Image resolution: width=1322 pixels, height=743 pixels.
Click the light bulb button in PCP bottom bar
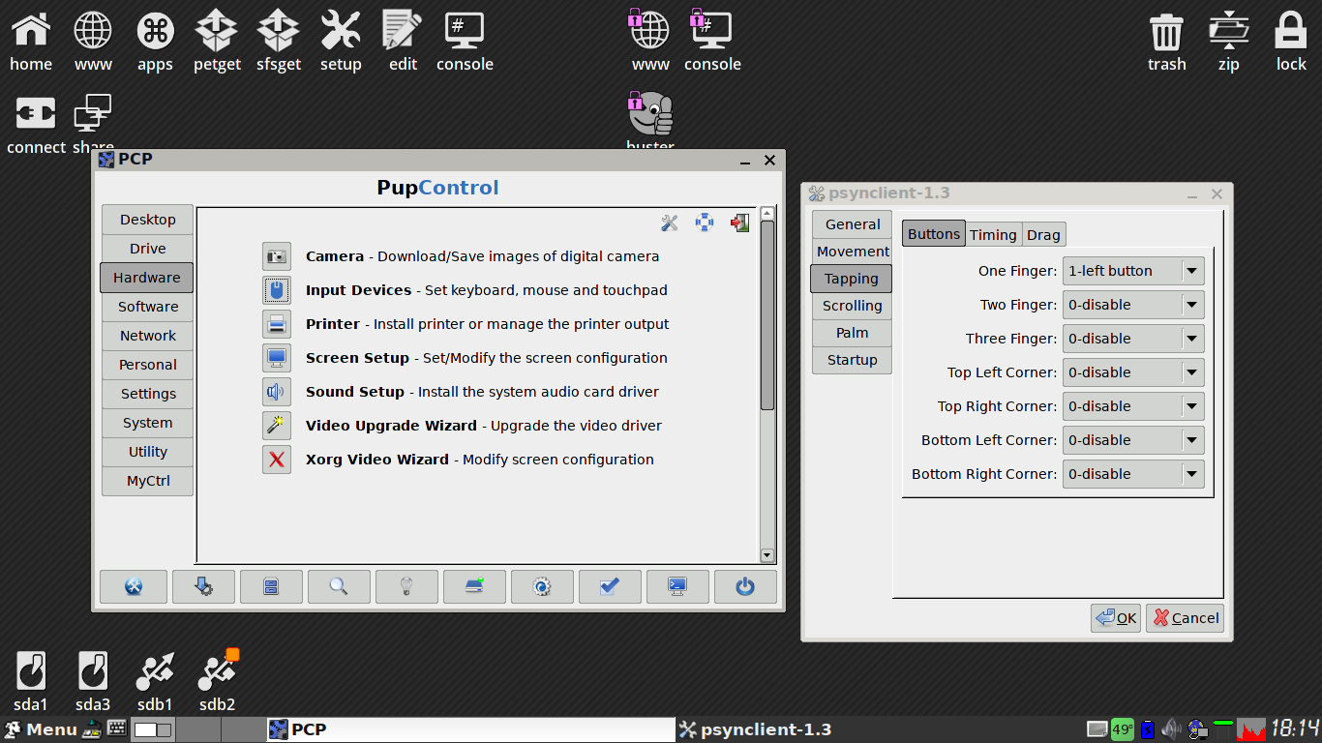coord(406,586)
